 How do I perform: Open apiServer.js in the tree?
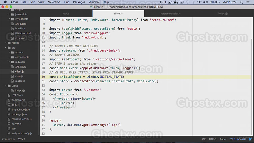[18, 100]
